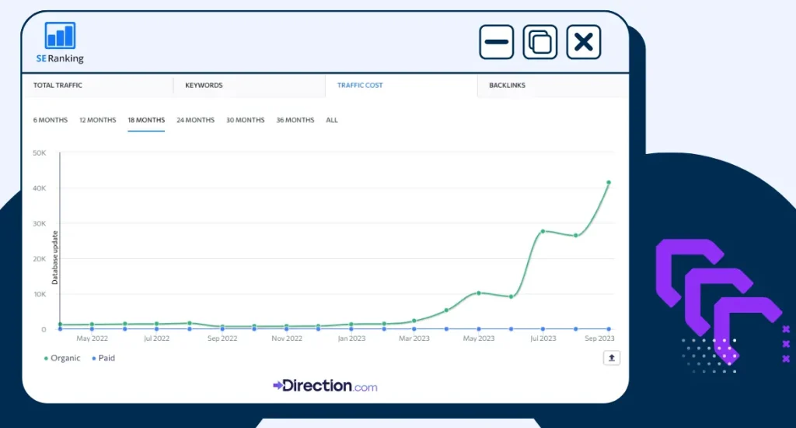Pick the 30 Months range

245,121
